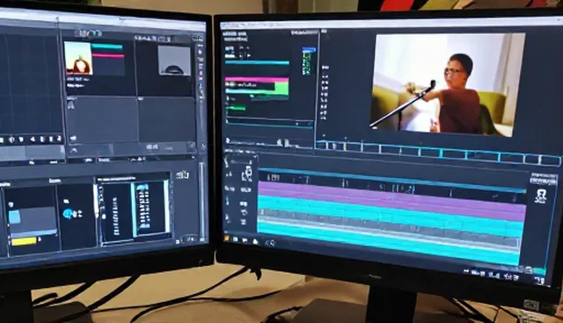Click the person icon in the timeline tool panel
The width and height of the screenshot is (563, 323).
click(247, 174)
